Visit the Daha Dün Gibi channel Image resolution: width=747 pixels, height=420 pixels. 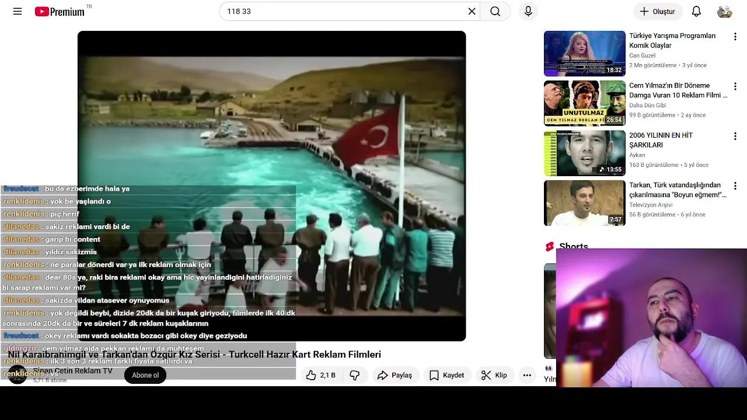coord(647,106)
